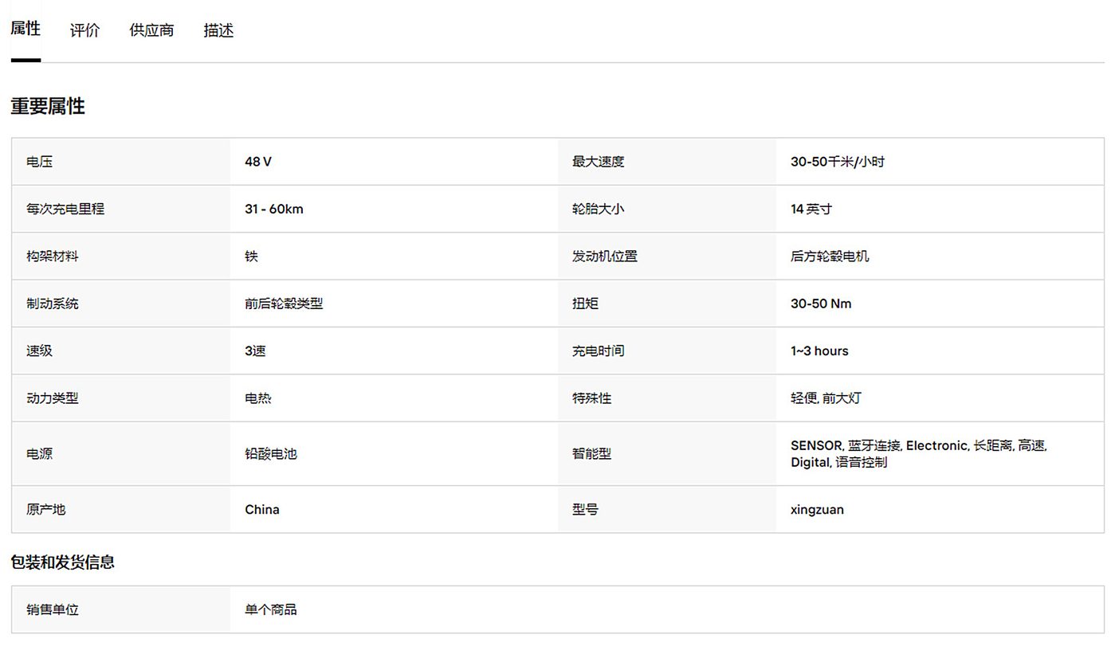Select the value 铅酸电池
Image resolution: width=1115 pixels, height=654 pixels.
pos(271,454)
